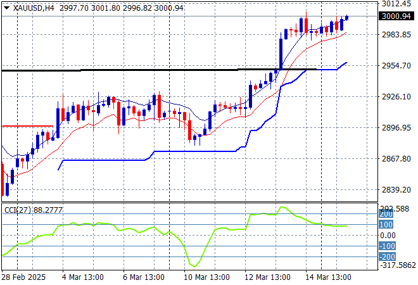Select the 2867.80 price axis label
Screen dimensions: 418x285
coord(396,158)
